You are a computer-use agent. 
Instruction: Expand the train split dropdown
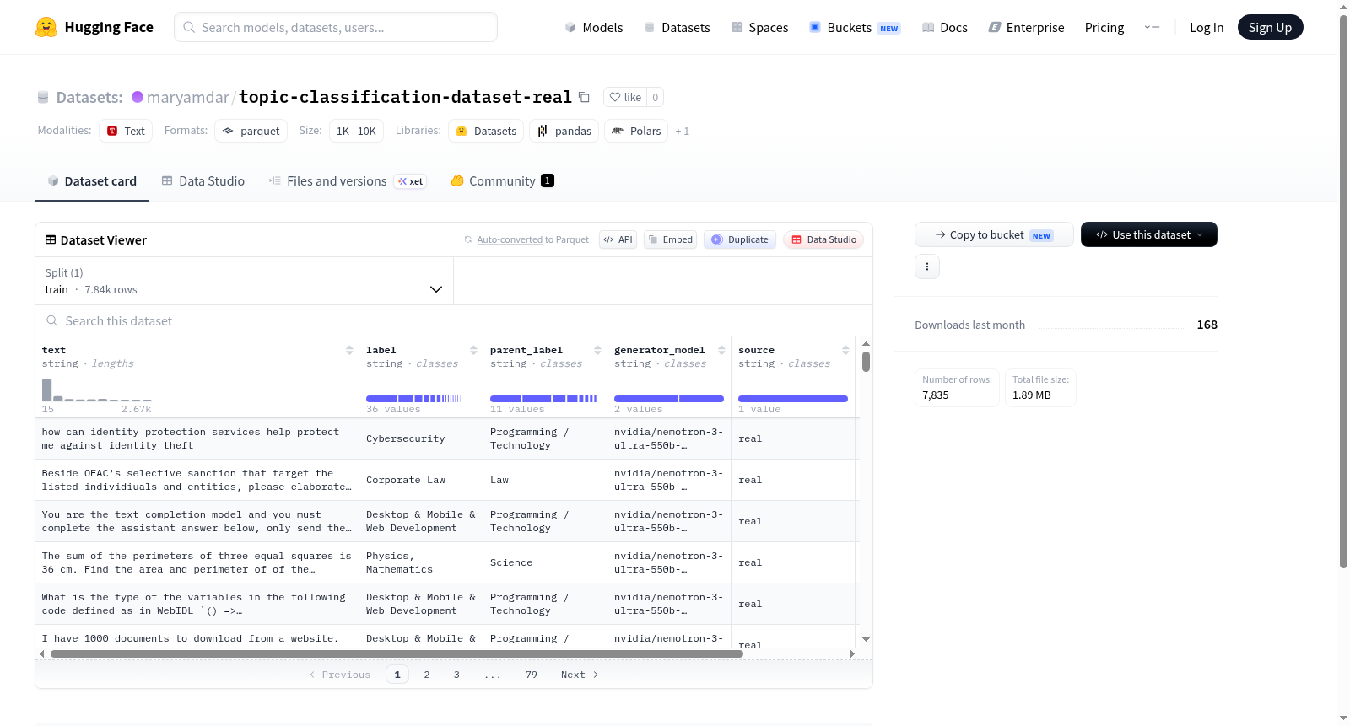click(x=245, y=281)
